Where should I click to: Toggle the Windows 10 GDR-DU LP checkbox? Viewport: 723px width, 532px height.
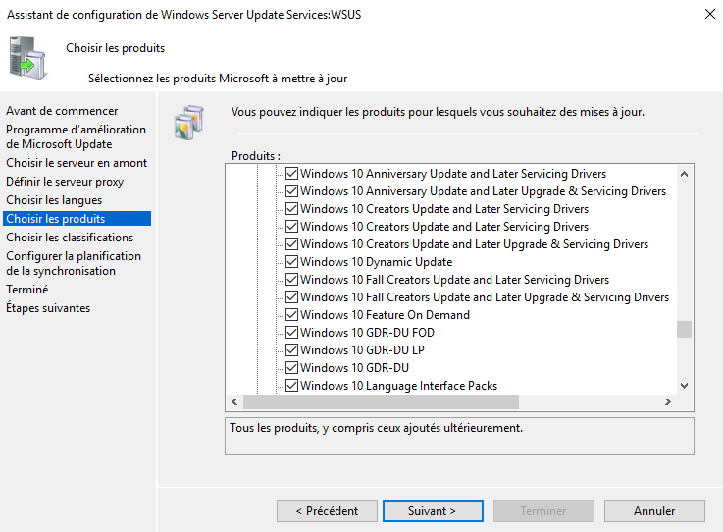click(x=291, y=349)
